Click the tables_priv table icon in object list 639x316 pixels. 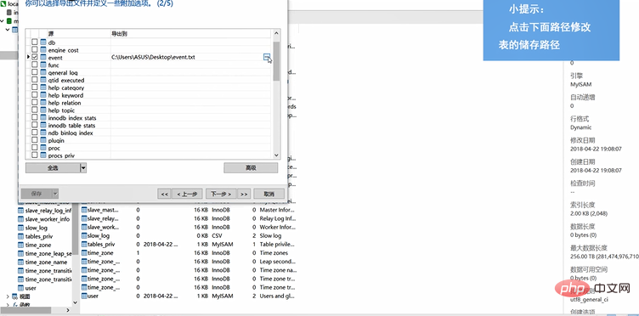(84, 245)
